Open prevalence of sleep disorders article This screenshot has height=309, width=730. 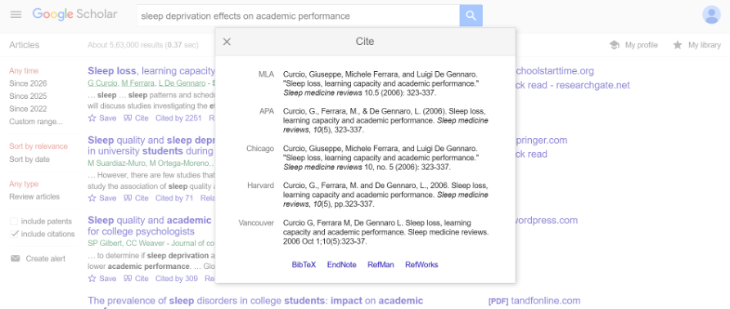[x=255, y=301]
